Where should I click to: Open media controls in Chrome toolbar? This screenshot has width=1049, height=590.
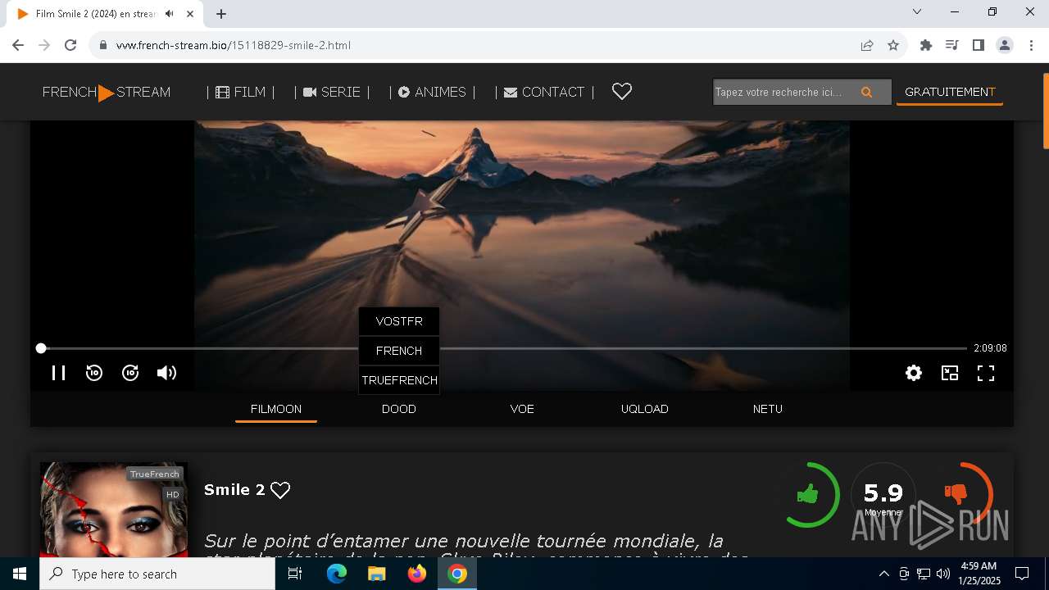(x=952, y=45)
